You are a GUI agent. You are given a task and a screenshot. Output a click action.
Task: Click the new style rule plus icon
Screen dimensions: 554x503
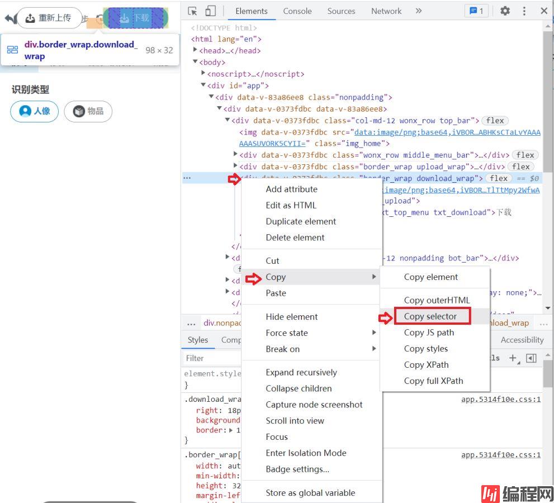513,358
